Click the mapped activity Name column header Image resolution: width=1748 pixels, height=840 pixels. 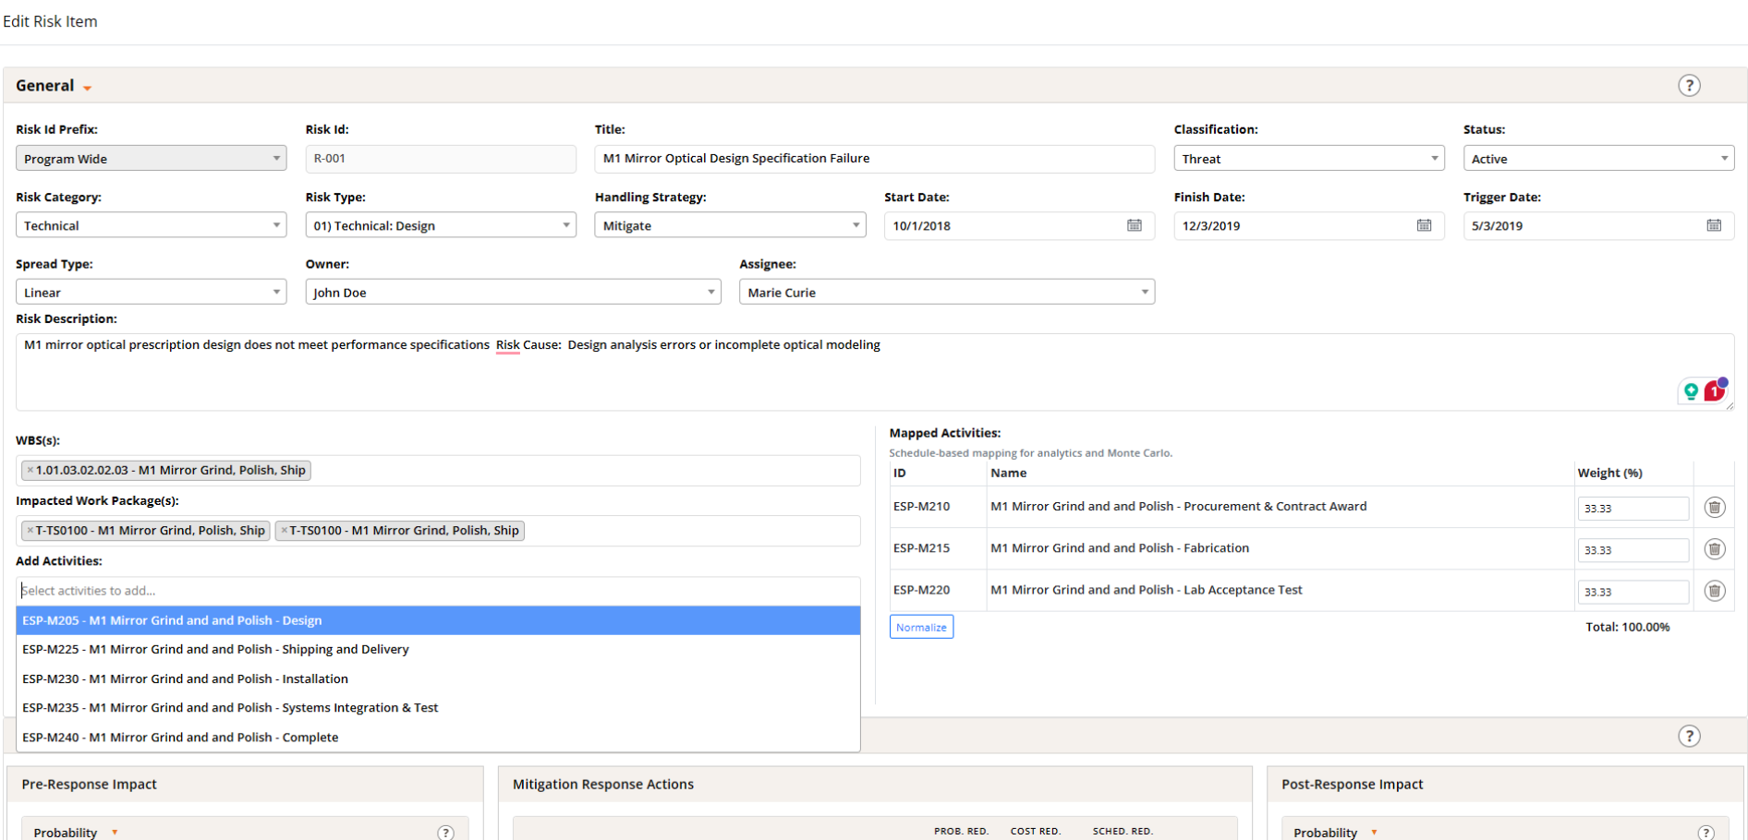[1008, 473]
